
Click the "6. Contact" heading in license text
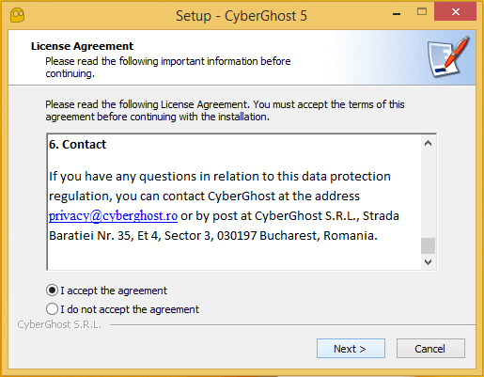coord(78,145)
